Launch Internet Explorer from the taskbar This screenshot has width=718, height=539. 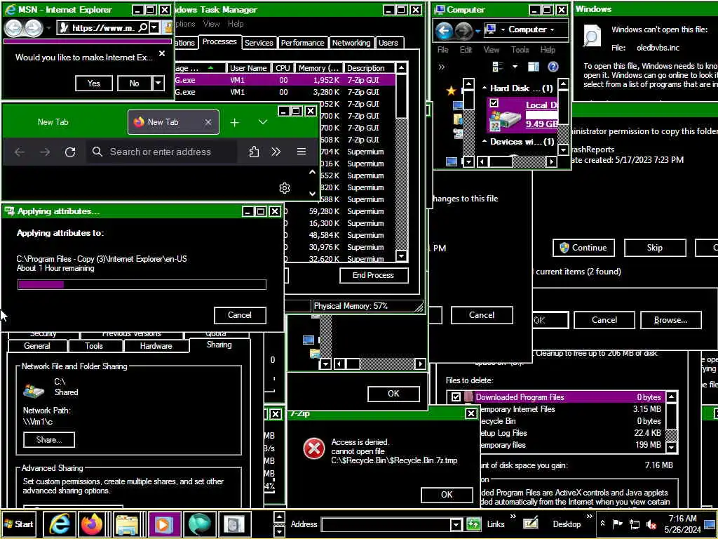coord(60,524)
